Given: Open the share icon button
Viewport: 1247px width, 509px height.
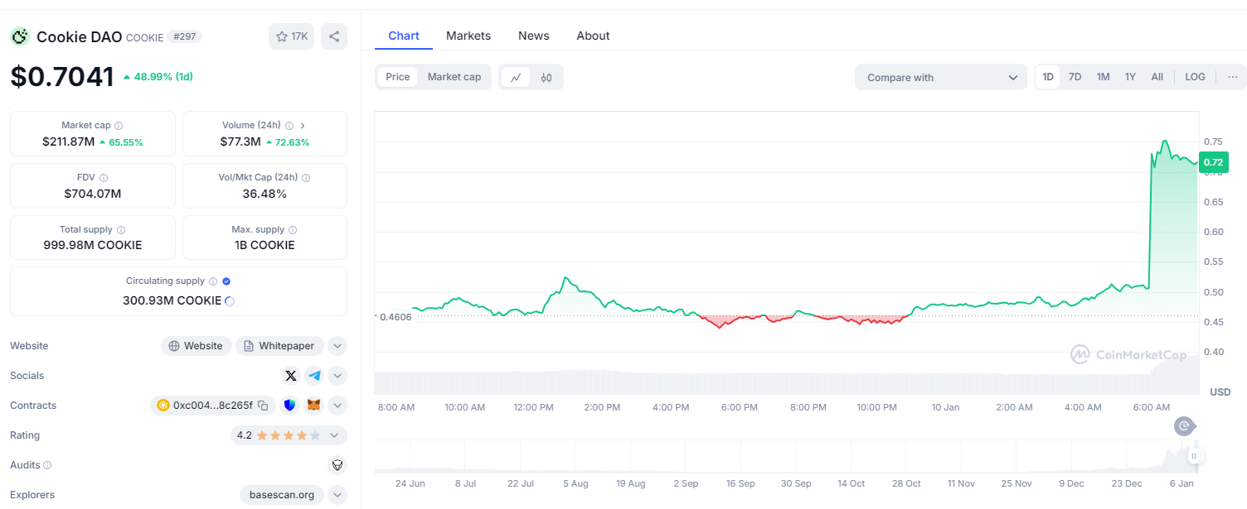Looking at the screenshot, I should pyautogui.click(x=334, y=36).
